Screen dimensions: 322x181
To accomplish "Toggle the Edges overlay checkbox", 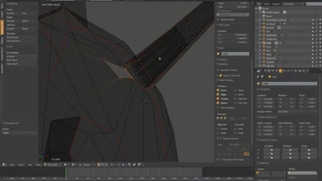I will tap(218, 95).
